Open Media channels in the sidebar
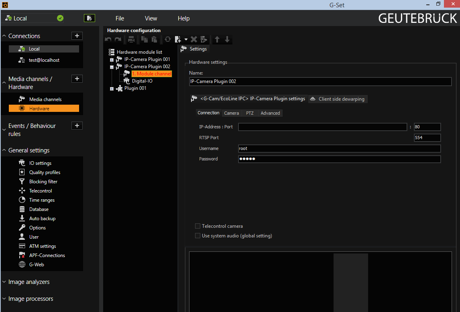The height and width of the screenshot is (312, 460). (x=44, y=99)
